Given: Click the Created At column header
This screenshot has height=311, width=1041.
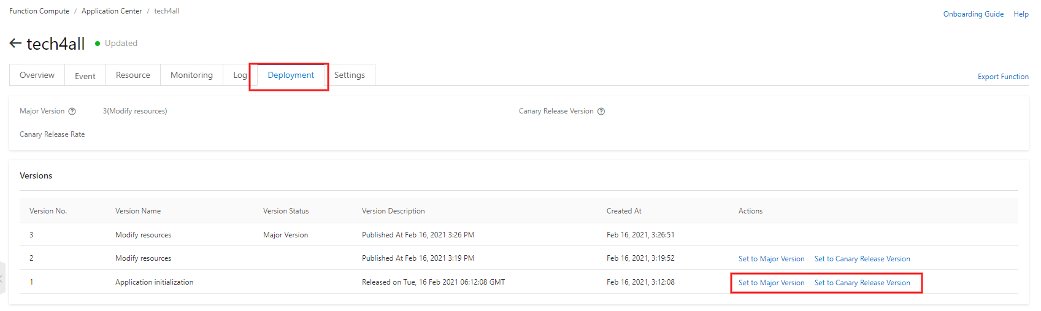Looking at the screenshot, I should (624, 211).
